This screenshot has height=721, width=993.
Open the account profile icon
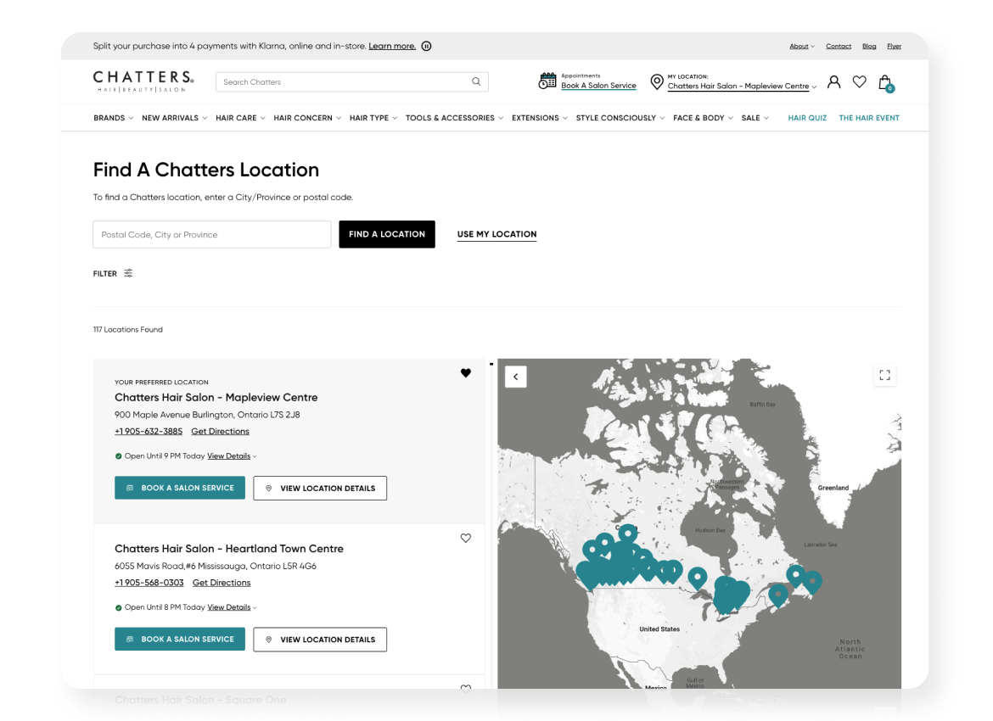coord(833,81)
